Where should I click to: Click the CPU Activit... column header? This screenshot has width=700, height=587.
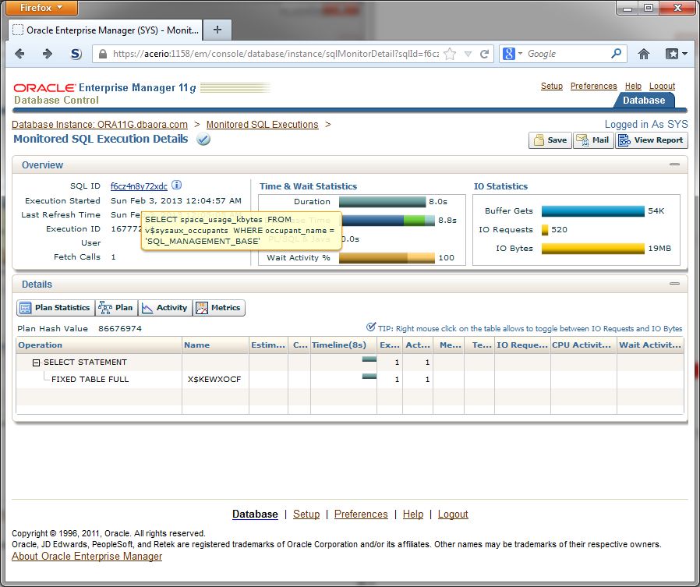pyautogui.click(x=583, y=345)
